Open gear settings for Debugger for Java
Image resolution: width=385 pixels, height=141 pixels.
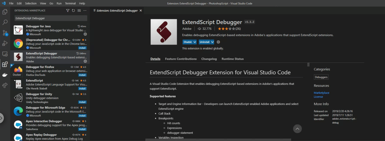85,34
